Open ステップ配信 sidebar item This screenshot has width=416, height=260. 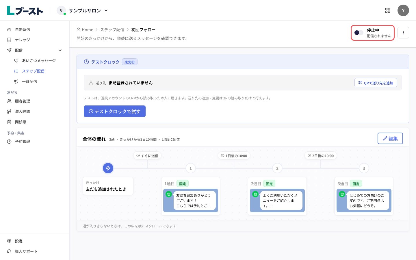[38, 71]
